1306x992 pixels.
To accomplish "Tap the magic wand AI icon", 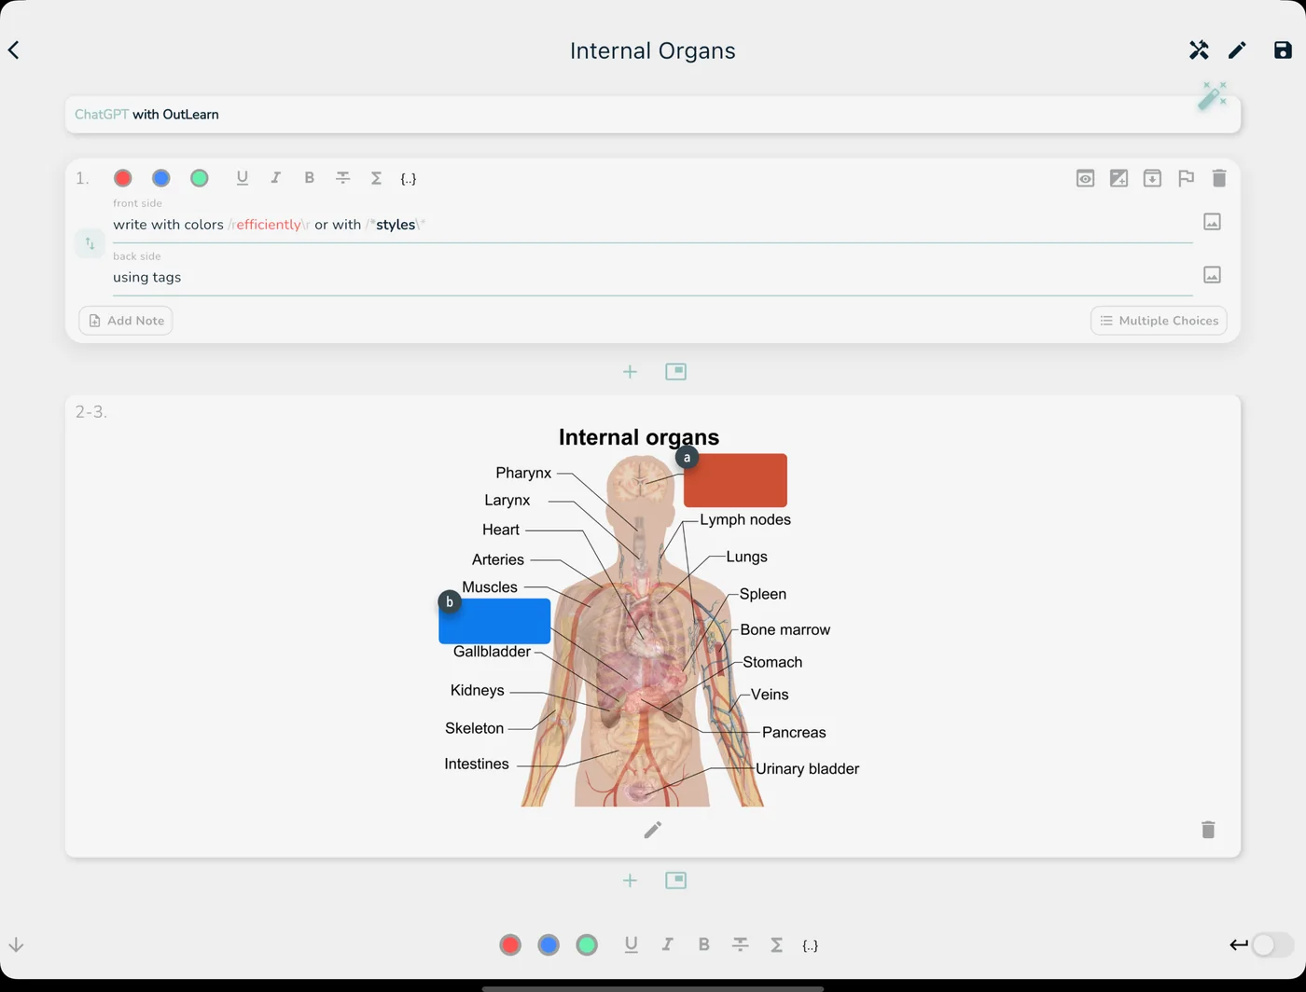I will [x=1212, y=95].
